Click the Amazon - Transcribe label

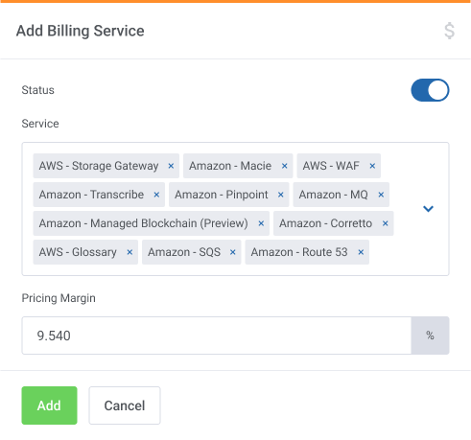91,195
